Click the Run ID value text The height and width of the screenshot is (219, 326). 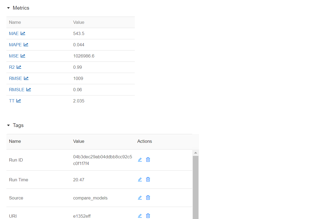(x=102, y=160)
